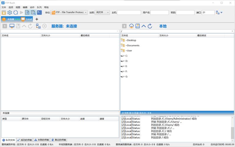235x147 pixels.
Task: Sort local pane by 文件大小 column
Action: pos(178,36)
